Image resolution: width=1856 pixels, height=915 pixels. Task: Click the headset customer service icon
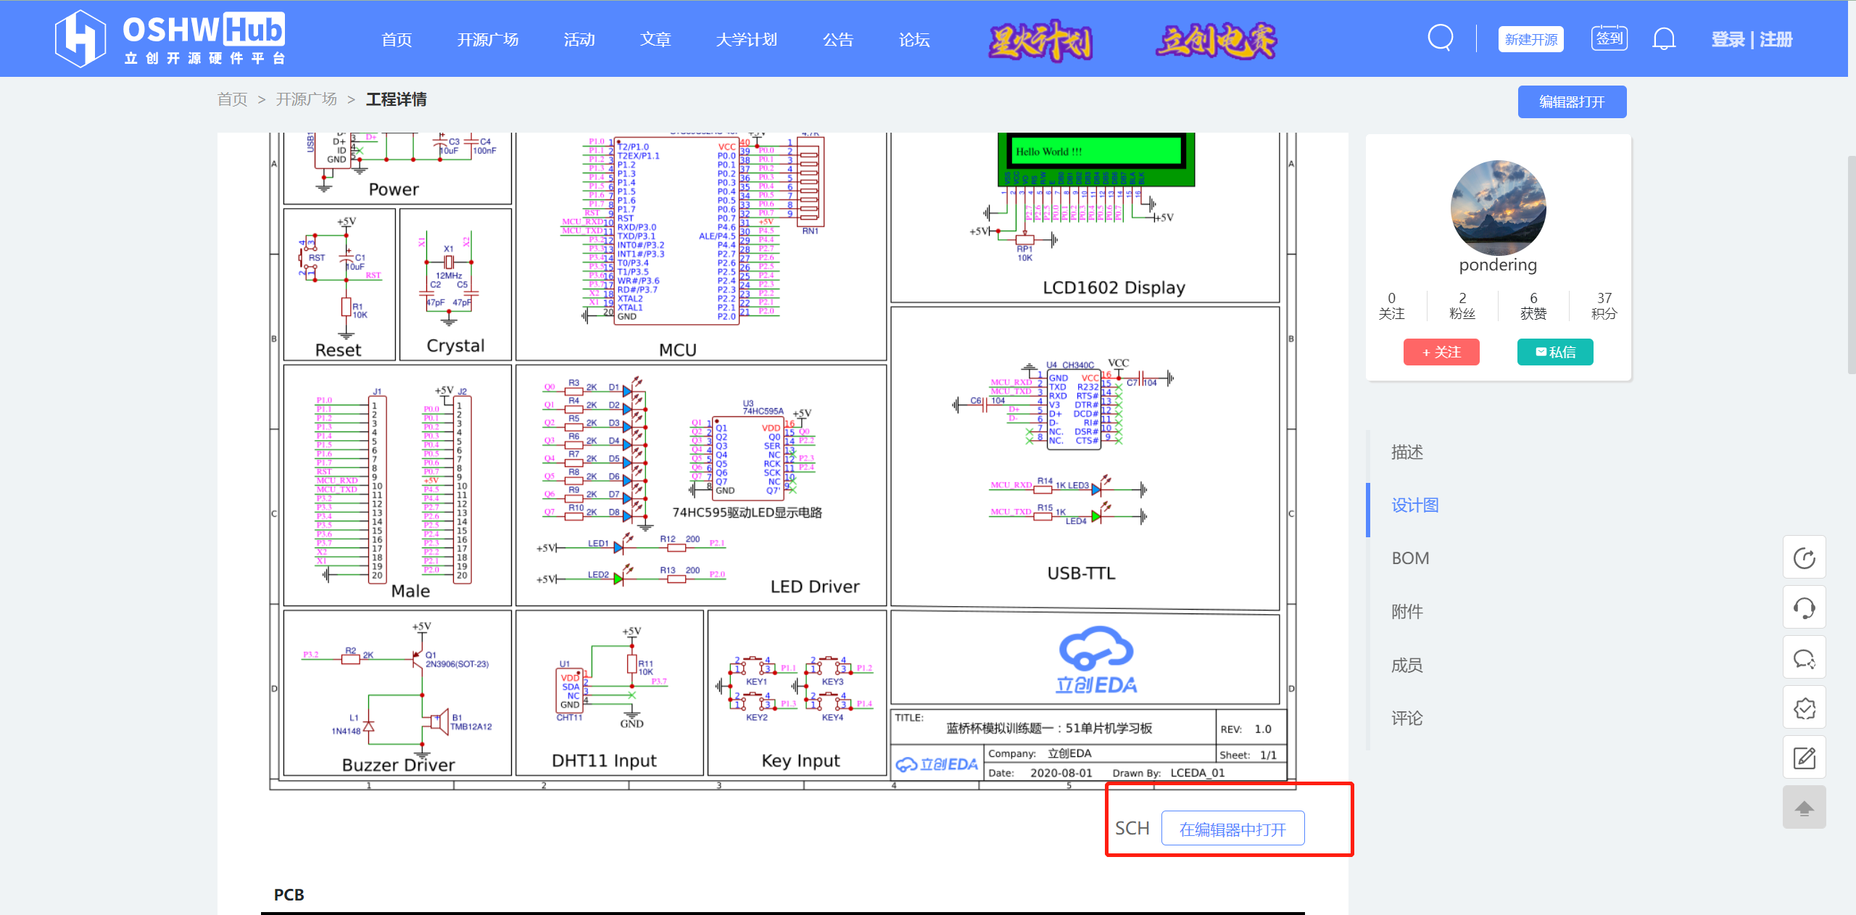coord(1804,608)
